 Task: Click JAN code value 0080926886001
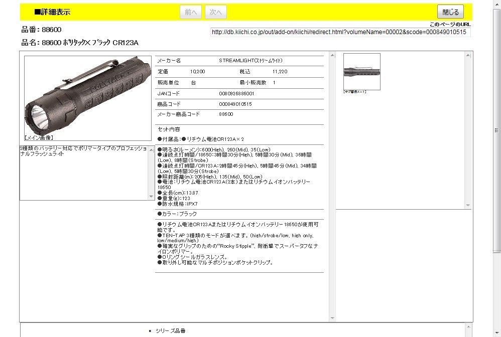pyautogui.click(x=236, y=93)
